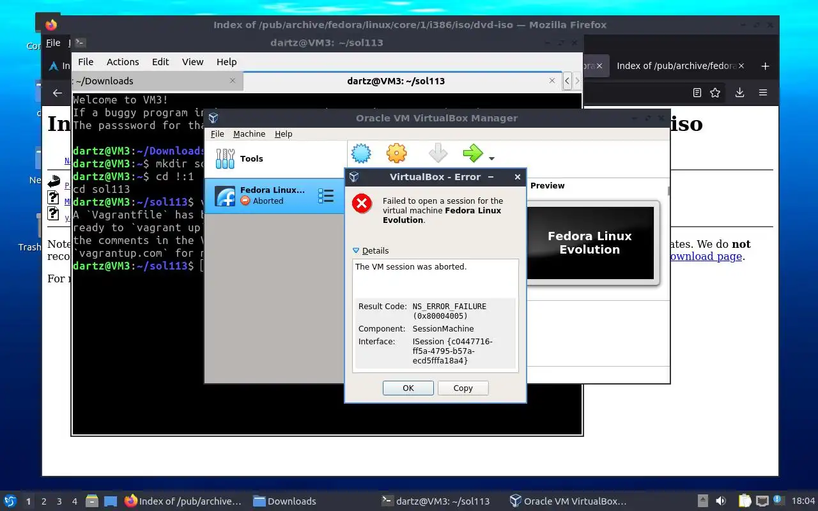Select the Fedora Linux aborted machine entry
Screen dimensions: 818x511
pyautogui.click(x=275, y=195)
